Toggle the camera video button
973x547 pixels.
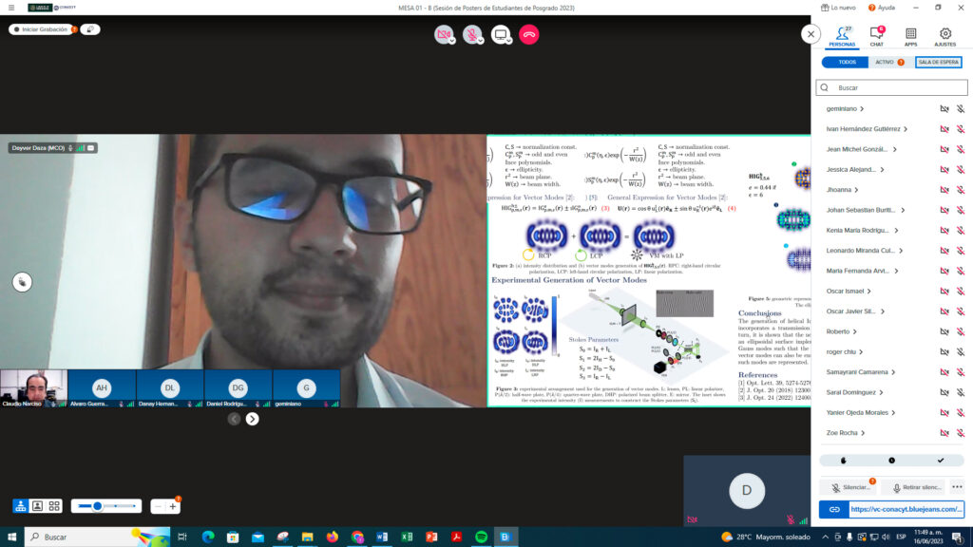point(444,34)
